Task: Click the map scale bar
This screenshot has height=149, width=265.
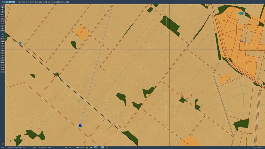Action: [x=16, y=141]
